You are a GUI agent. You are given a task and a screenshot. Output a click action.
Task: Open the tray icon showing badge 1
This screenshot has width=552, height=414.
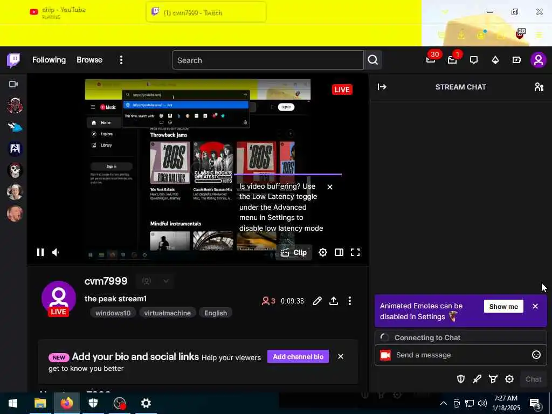[453, 59]
